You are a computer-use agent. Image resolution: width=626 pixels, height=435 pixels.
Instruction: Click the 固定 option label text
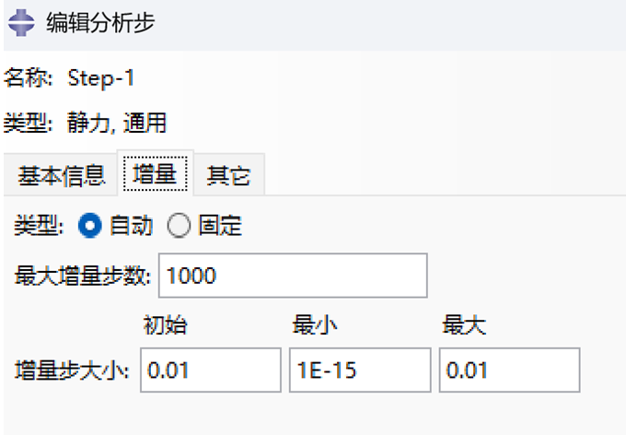click(220, 225)
